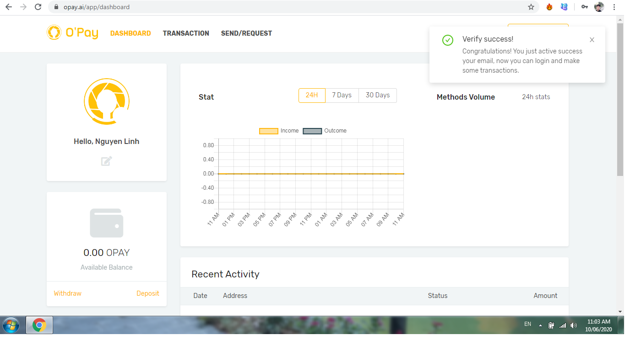The height and width of the screenshot is (351, 630).
Task: Click the "Status" column header
Action: [x=438, y=296]
